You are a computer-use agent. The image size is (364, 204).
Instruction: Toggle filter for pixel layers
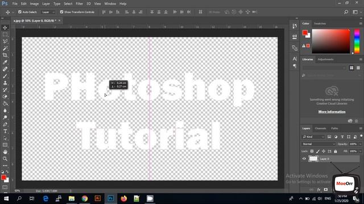329,137
